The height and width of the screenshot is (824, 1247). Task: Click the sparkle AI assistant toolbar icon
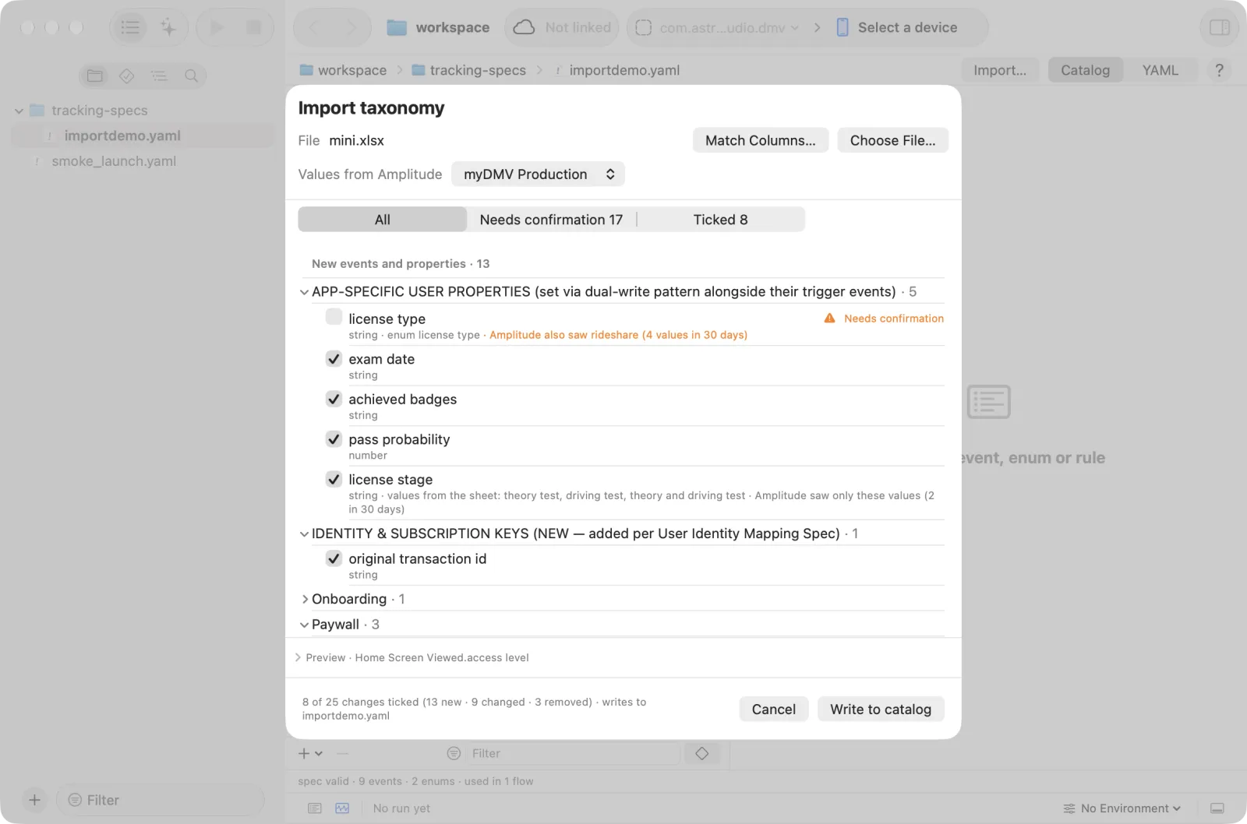[x=168, y=27]
